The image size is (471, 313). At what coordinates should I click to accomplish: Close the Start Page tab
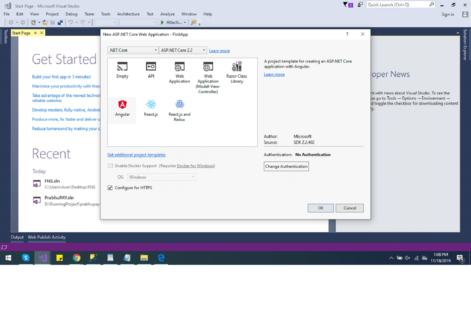(x=42, y=33)
